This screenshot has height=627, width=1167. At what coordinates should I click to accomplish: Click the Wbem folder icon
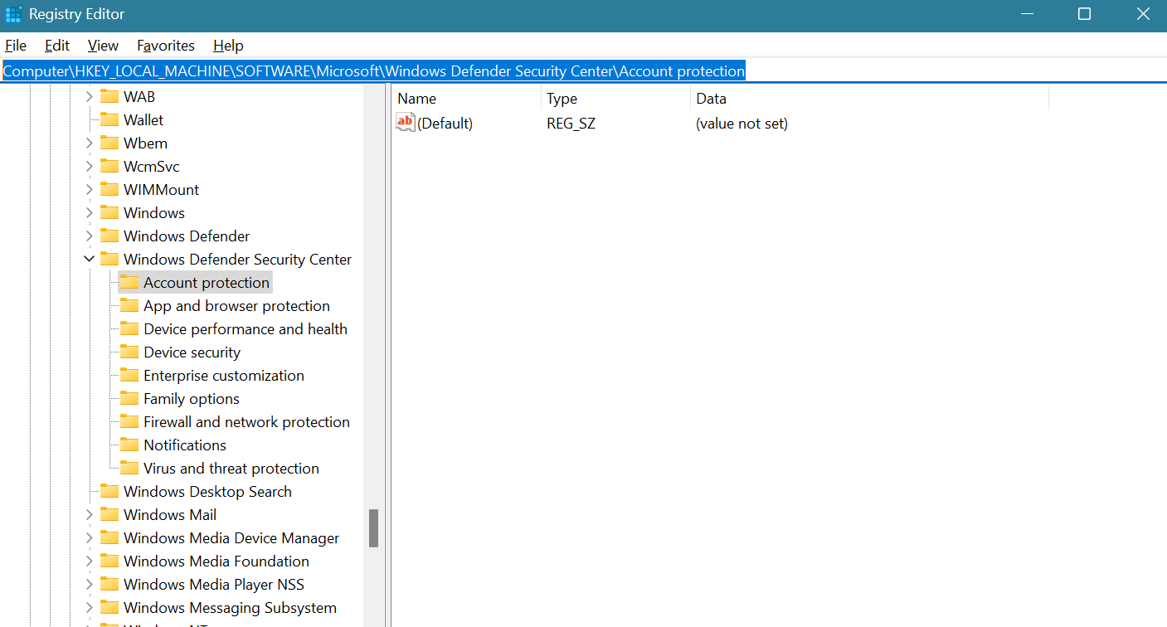click(x=109, y=143)
